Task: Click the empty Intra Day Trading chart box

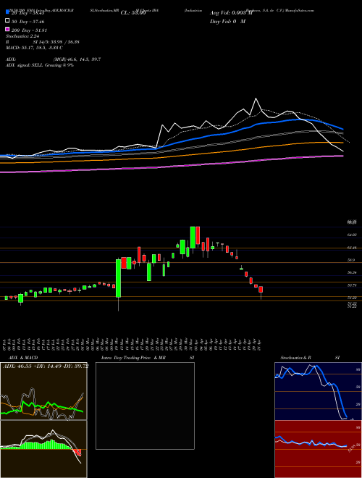Action: pos(145,406)
